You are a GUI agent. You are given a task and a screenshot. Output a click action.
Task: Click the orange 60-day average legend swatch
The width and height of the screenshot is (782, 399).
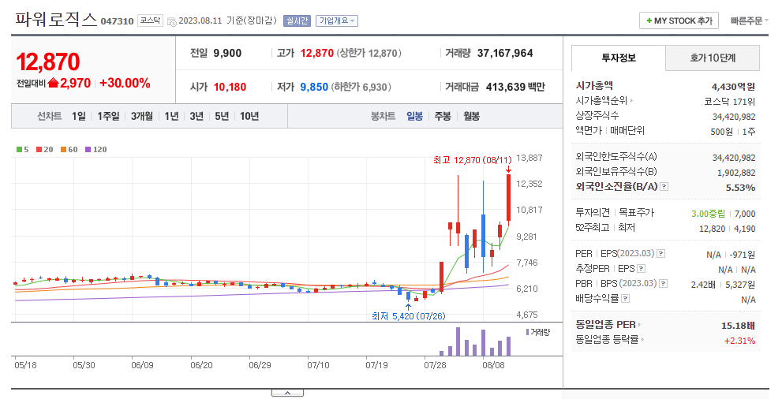tap(63, 150)
